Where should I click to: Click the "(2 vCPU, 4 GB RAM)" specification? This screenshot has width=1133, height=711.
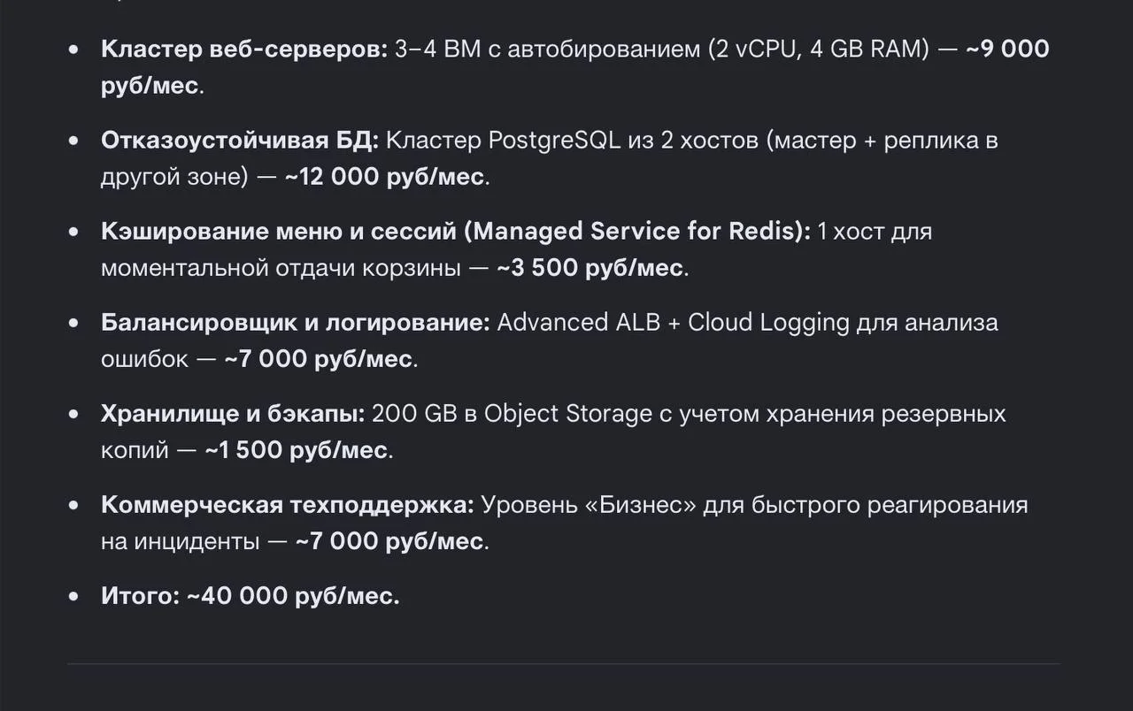[x=818, y=49]
